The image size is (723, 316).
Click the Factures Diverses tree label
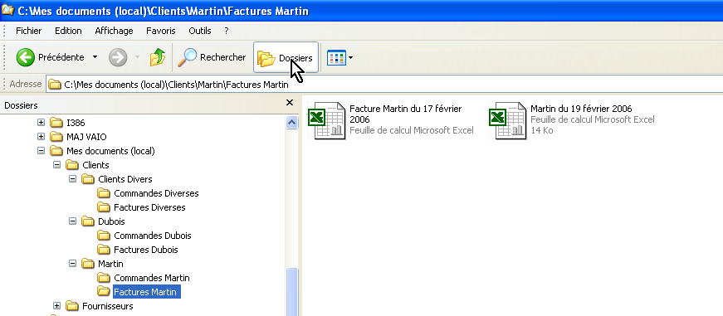click(x=149, y=207)
